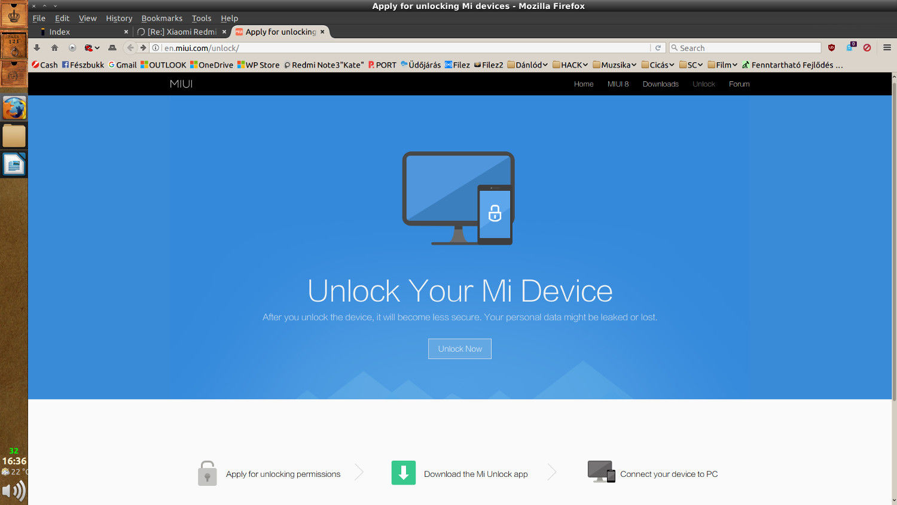Viewport: 897px width, 505px height.
Task: Open the Cash bookmark
Action: click(45, 65)
